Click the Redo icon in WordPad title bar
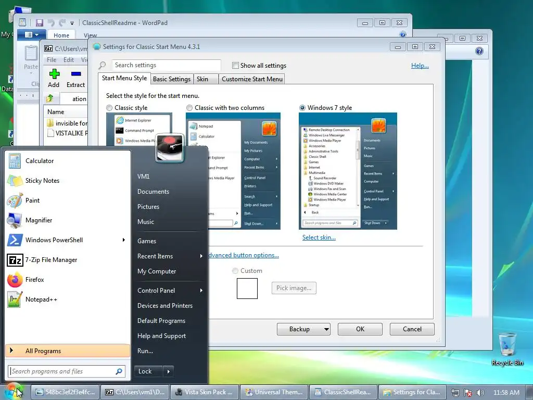The height and width of the screenshot is (400, 533). (x=62, y=23)
